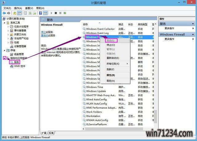Choose 重新启动(E) in the context menu

115,58
